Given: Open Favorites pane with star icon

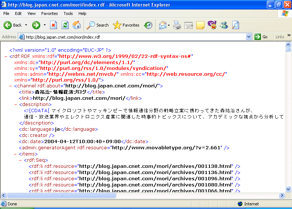Looking at the screenshot, I should pyautogui.click(x=126, y=25).
